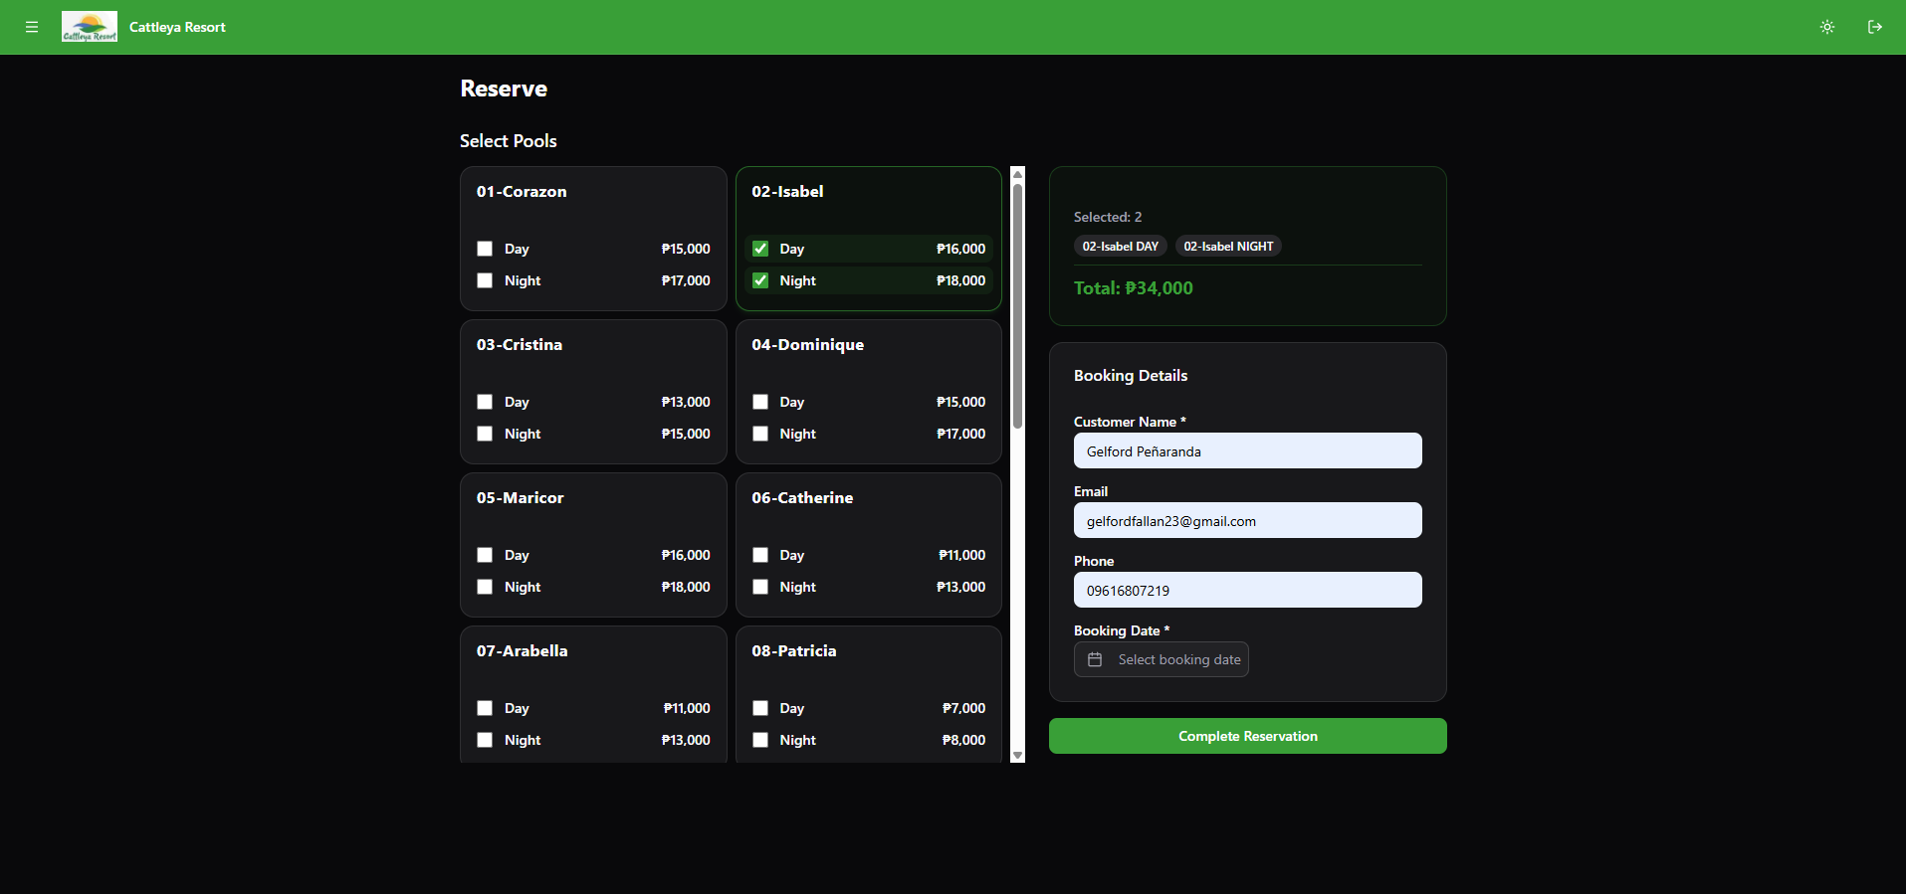Click the logout icon in header
Viewport: 1906px width, 894px height.
tap(1875, 27)
